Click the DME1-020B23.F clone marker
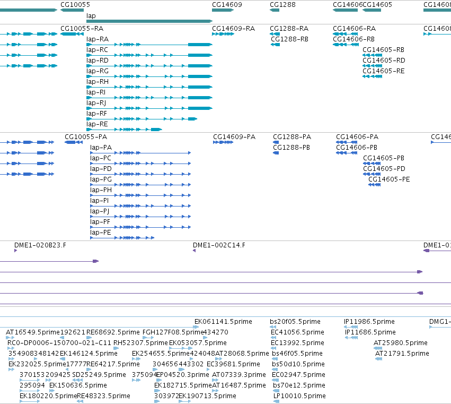This screenshot has width=451, height=404. point(15,251)
